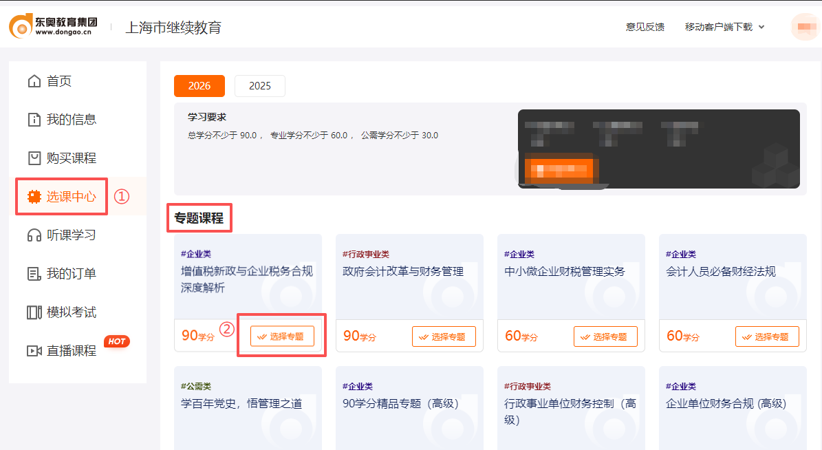Click the 选课中心 gear icon
The height and width of the screenshot is (450, 822).
[x=33, y=196]
